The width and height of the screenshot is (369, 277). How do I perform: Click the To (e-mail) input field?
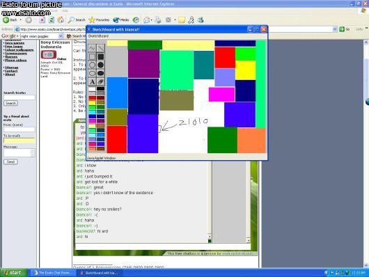point(19,141)
